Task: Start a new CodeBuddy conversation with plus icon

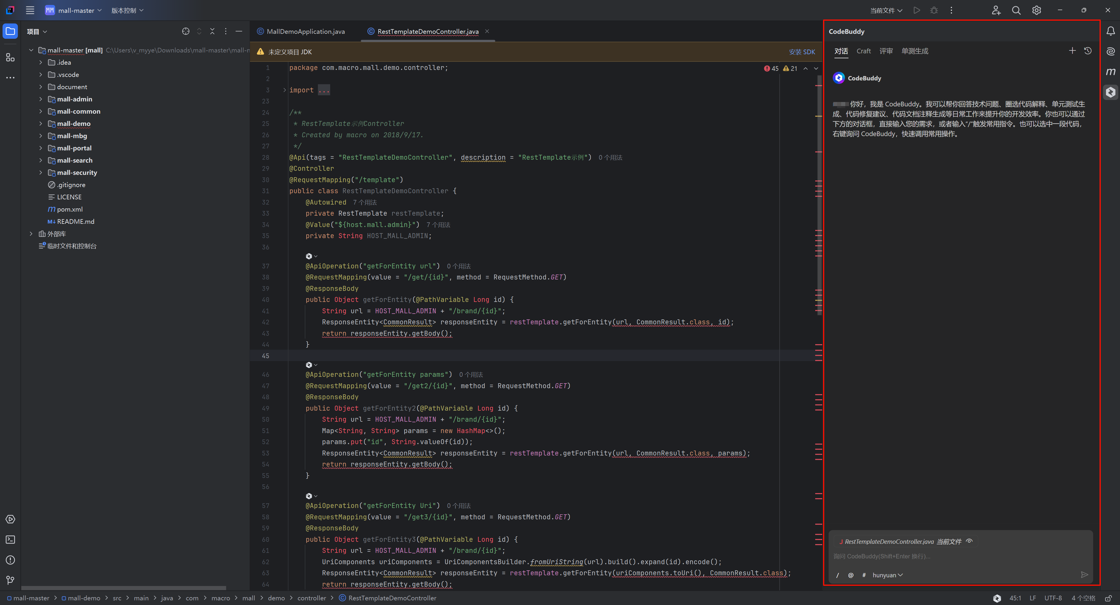Action: tap(1072, 51)
